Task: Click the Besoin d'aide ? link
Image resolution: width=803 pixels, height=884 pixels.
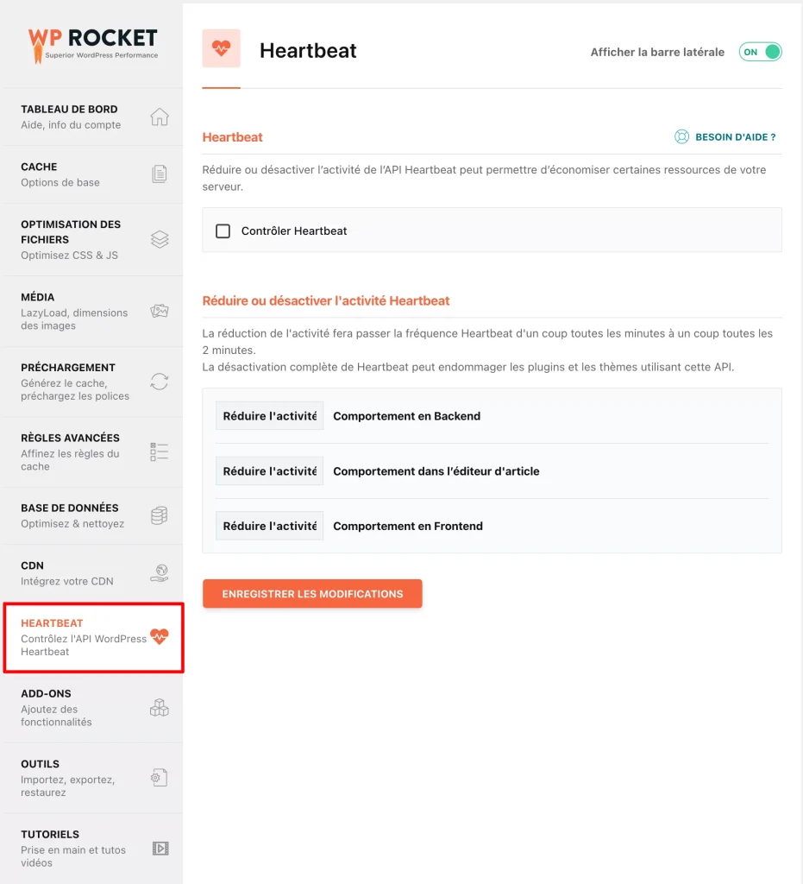Action: point(736,137)
